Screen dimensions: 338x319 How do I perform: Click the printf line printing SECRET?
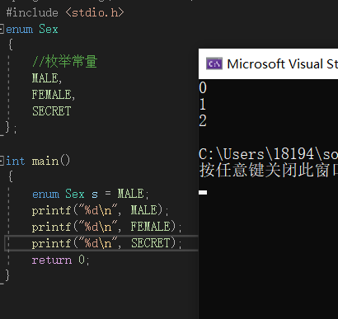106,243
